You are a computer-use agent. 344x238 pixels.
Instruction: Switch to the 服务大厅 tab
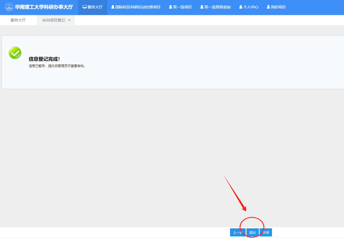click(x=18, y=20)
